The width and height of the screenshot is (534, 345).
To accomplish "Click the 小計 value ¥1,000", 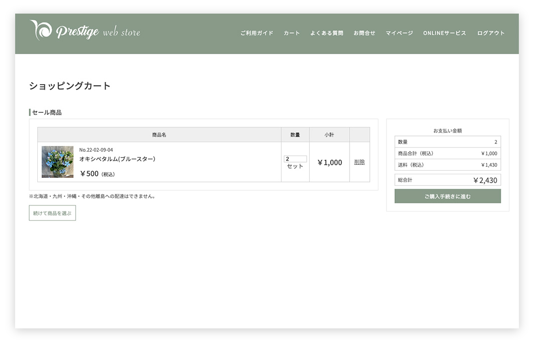I will (329, 162).
